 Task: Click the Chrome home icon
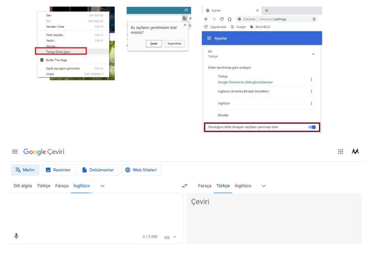point(229,19)
